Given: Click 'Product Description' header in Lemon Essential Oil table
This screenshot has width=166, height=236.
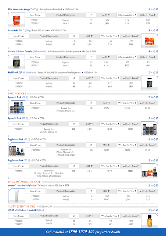Looking at the screenshot, I should coord(49,216).
